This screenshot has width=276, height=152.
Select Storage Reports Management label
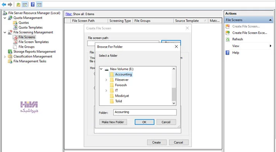[35, 52]
